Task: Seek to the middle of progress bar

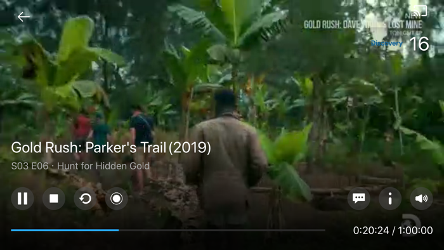Action: click(168, 230)
